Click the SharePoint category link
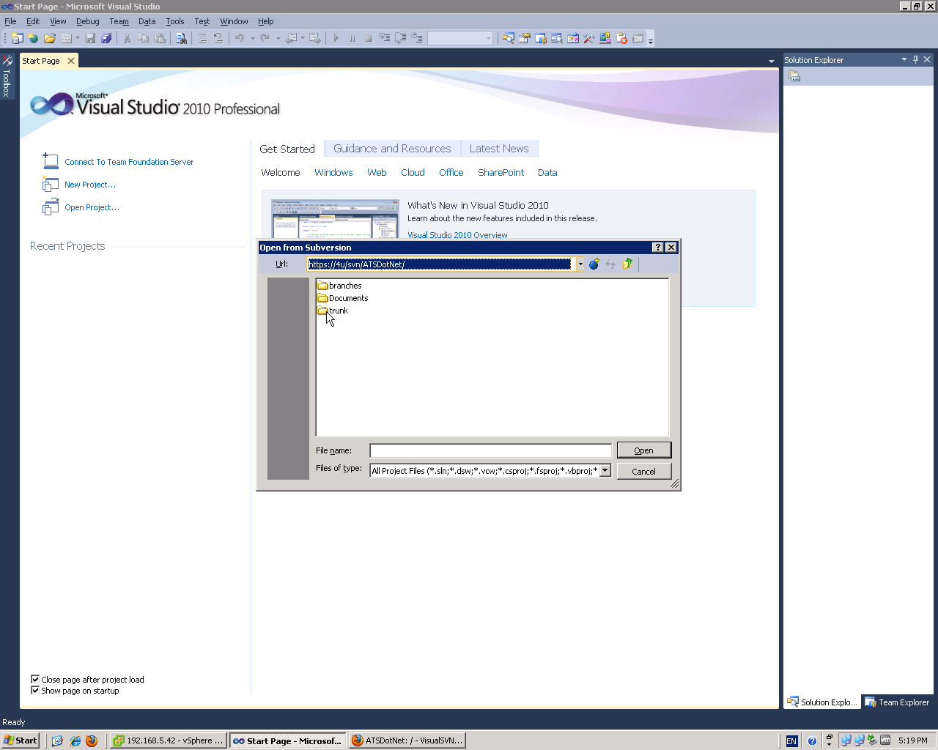The width and height of the screenshot is (938, 750). pyautogui.click(x=501, y=173)
